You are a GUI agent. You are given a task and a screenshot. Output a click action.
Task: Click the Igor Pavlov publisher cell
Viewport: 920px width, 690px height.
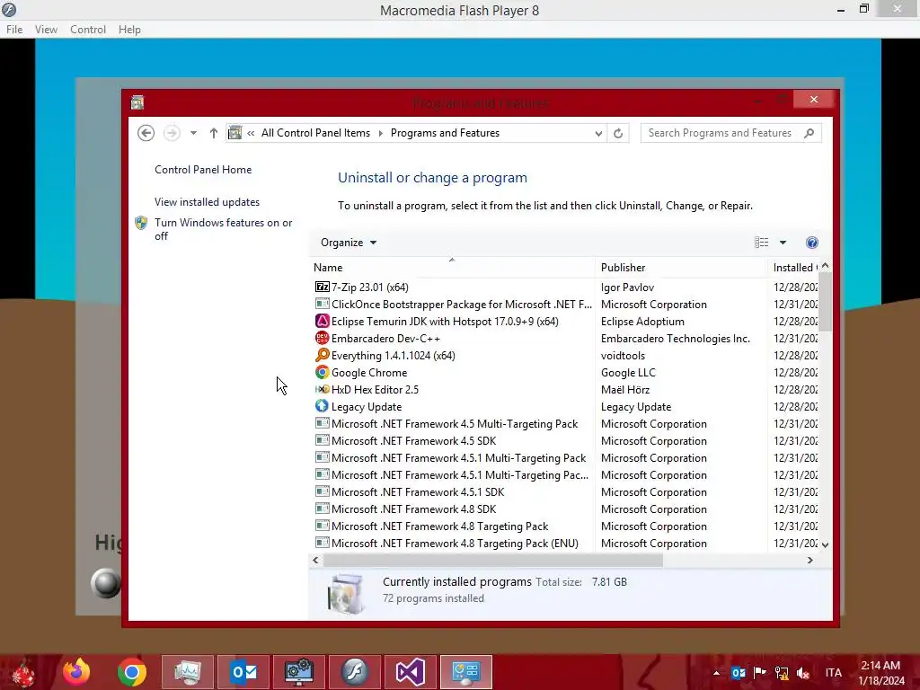point(627,287)
